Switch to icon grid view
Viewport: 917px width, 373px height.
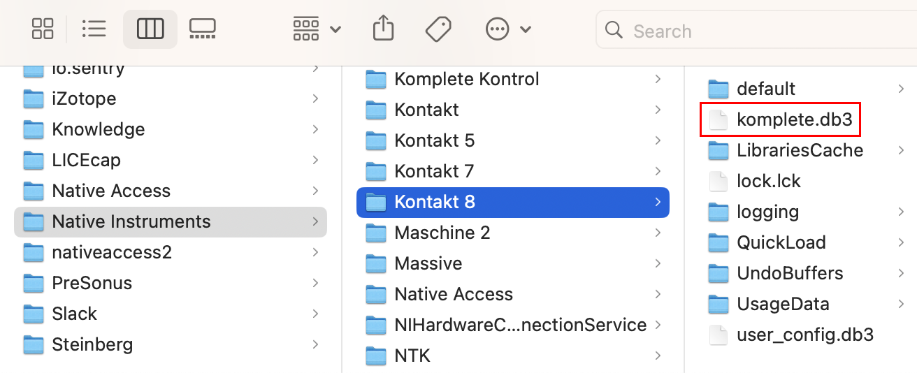[43, 29]
